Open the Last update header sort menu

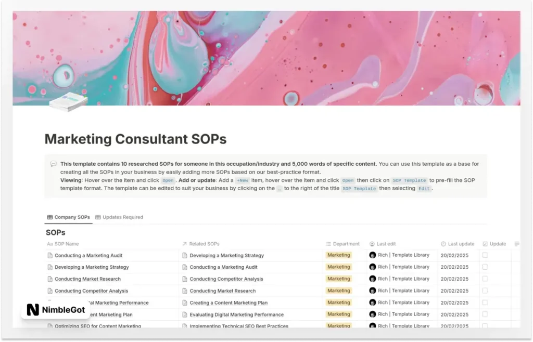pyautogui.click(x=458, y=244)
